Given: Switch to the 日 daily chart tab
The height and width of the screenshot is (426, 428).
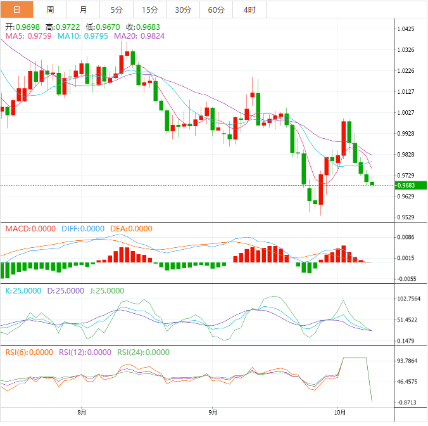Looking at the screenshot, I should [16, 10].
